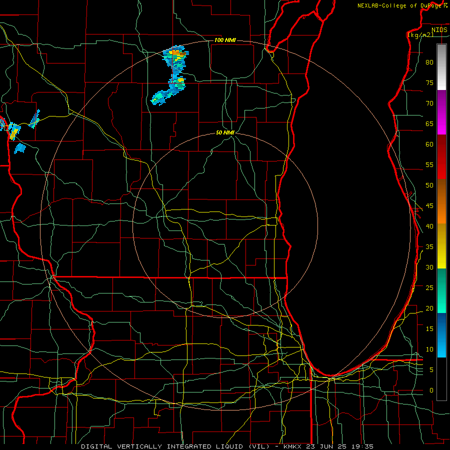The height and width of the screenshot is (450, 450).
Task: Click the 23 JUN 25 19:35 timestamp
Action: (x=340, y=446)
